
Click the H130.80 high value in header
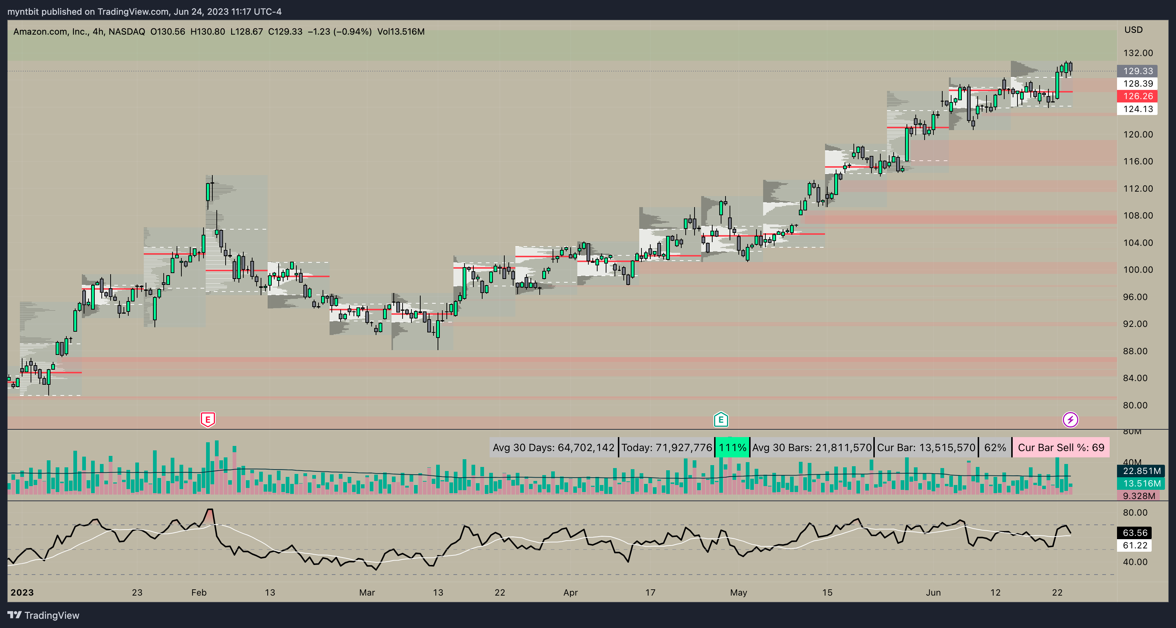coord(208,31)
